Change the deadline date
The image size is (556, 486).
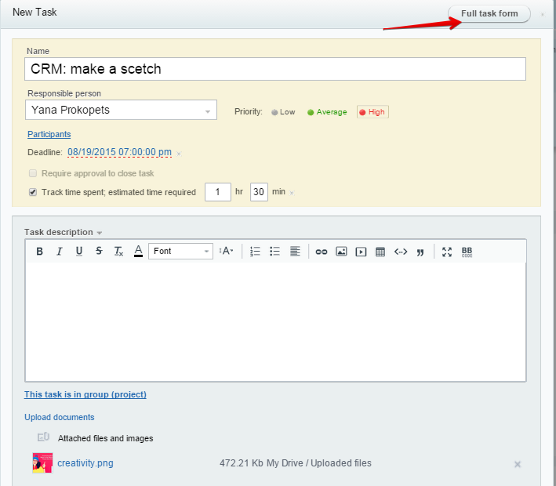coord(119,152)
